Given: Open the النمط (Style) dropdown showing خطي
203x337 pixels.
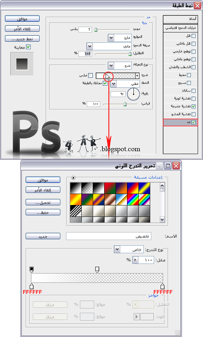Looking at the screenshot, I should [113, 84].
